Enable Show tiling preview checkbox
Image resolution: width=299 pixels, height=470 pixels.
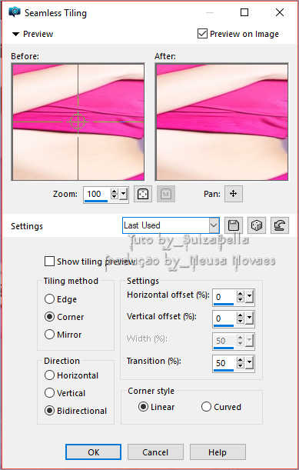click(x=49, y=261)
